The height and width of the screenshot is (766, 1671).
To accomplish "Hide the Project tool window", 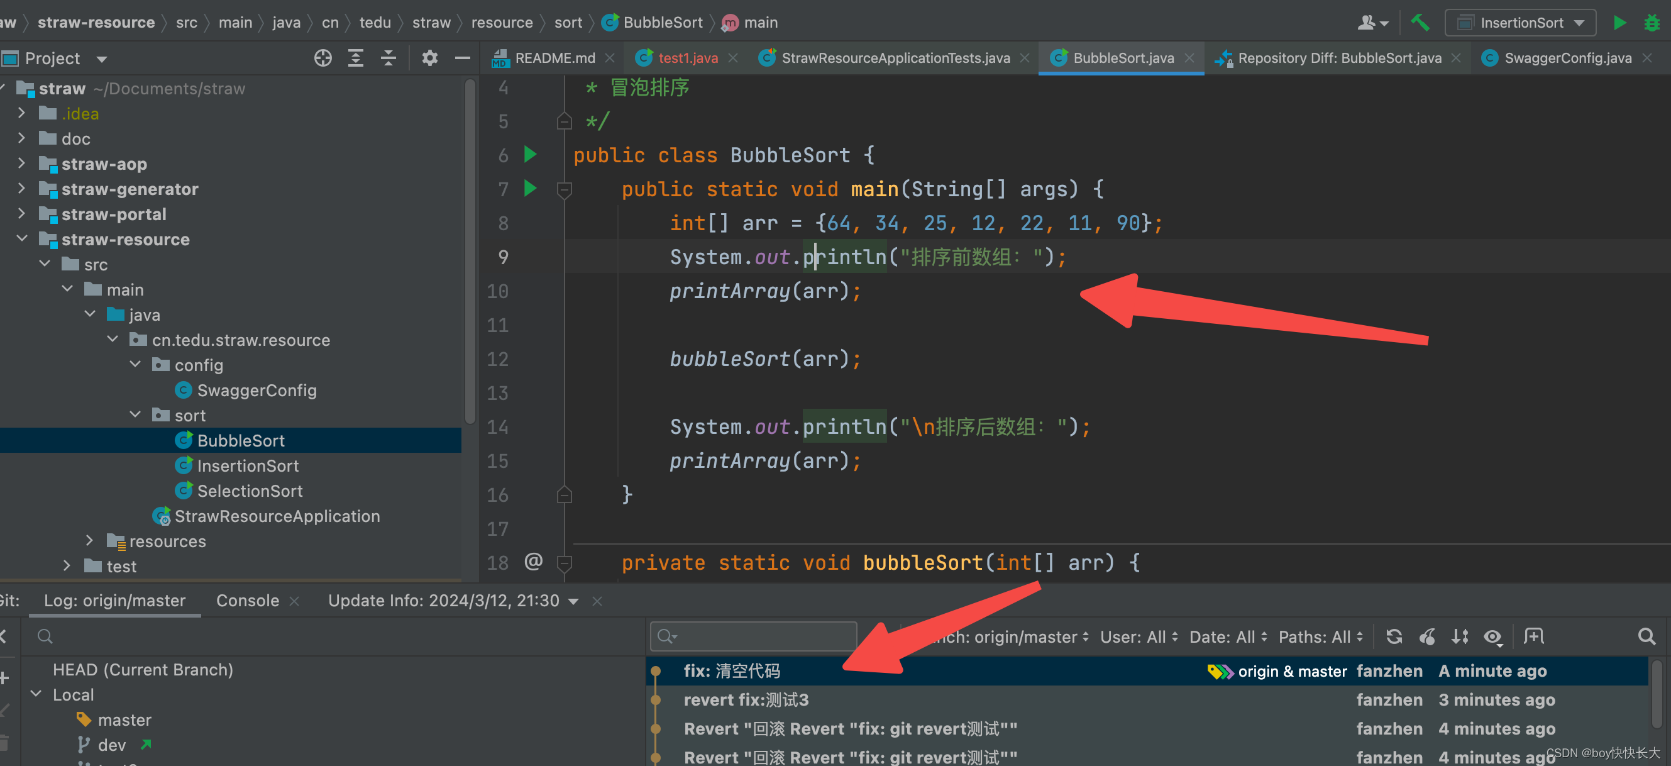I will point(463,58).
